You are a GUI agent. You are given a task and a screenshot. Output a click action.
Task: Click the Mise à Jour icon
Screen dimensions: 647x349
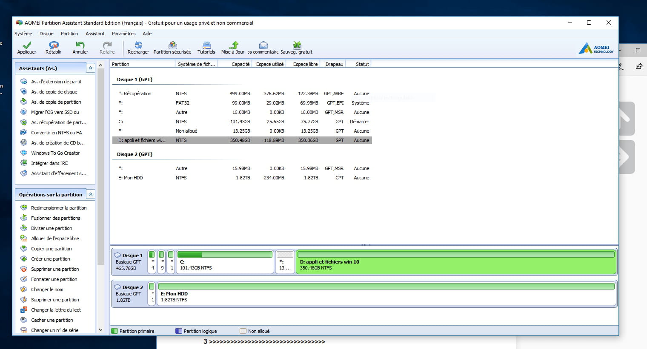[x=233, y=45]
